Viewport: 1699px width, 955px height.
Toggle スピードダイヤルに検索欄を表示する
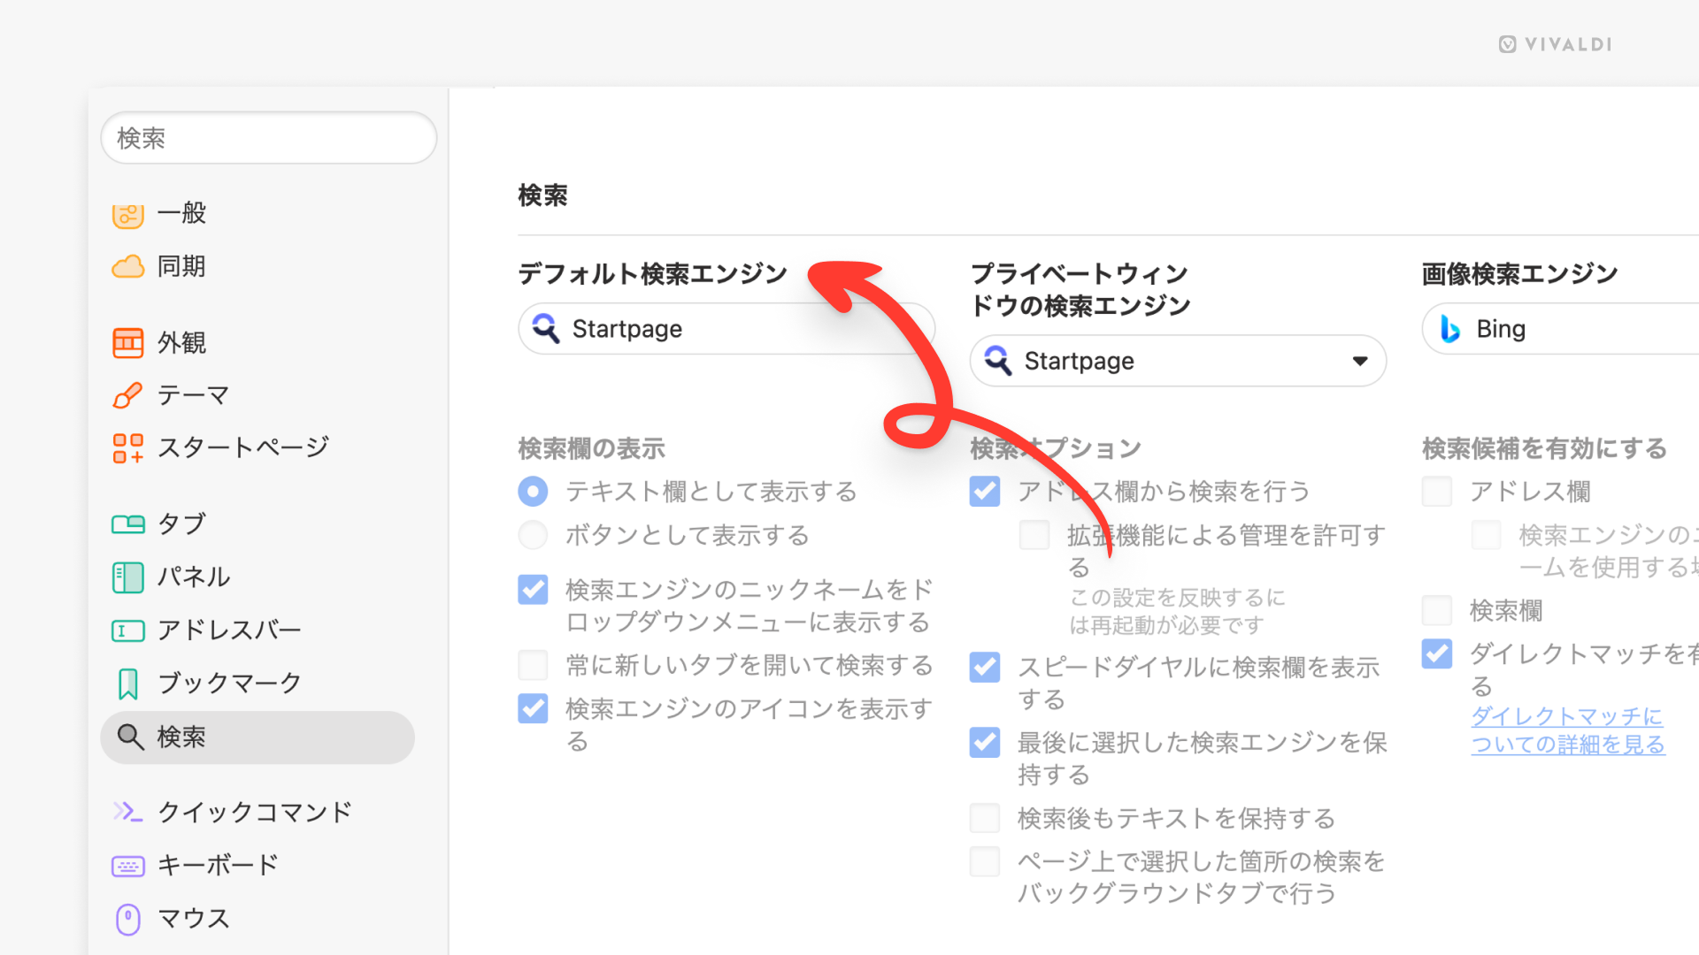(x=985, y=667)
